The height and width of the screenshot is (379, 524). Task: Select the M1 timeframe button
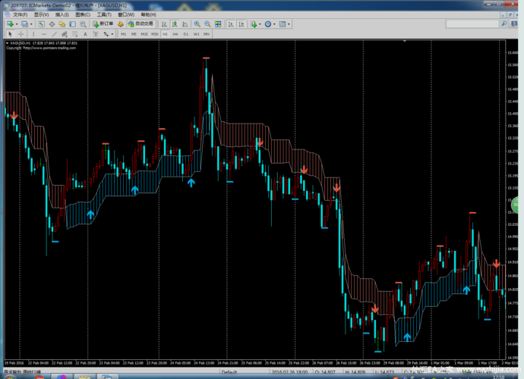point(123,34)
